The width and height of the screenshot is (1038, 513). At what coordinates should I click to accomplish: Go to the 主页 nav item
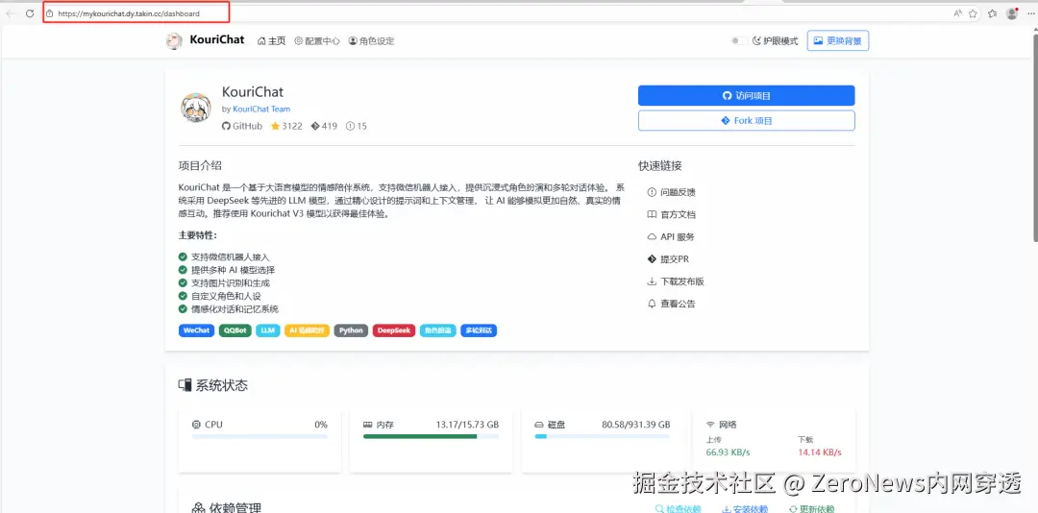point(271,41)
